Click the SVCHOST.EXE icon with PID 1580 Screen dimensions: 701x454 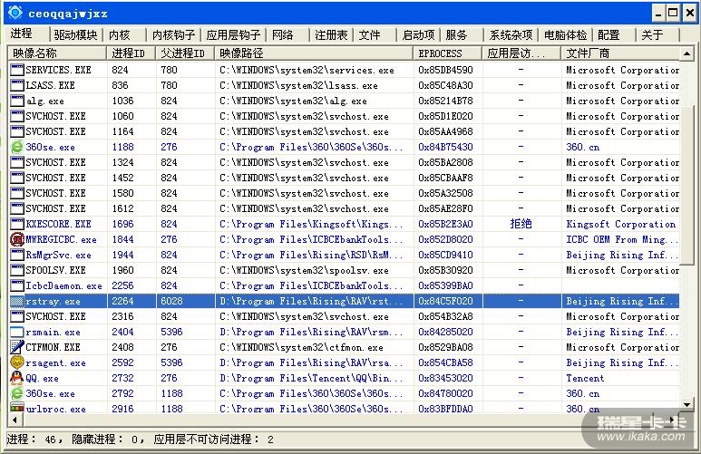[x=17, y=193]
